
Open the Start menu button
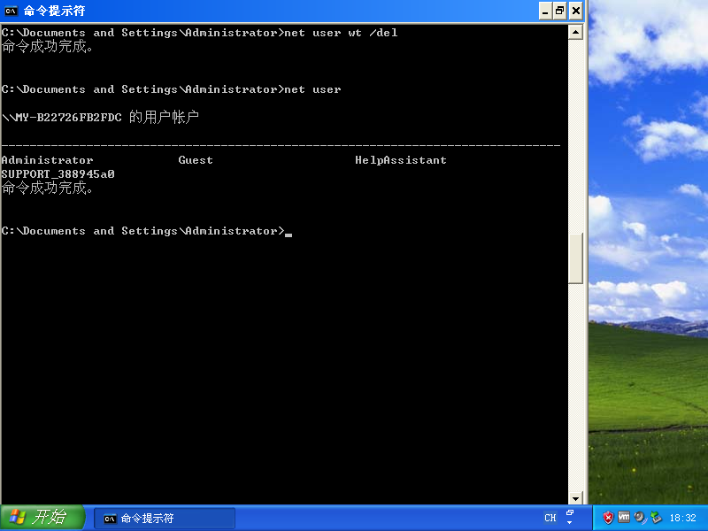pyautogui.click(x=42, y=518)
